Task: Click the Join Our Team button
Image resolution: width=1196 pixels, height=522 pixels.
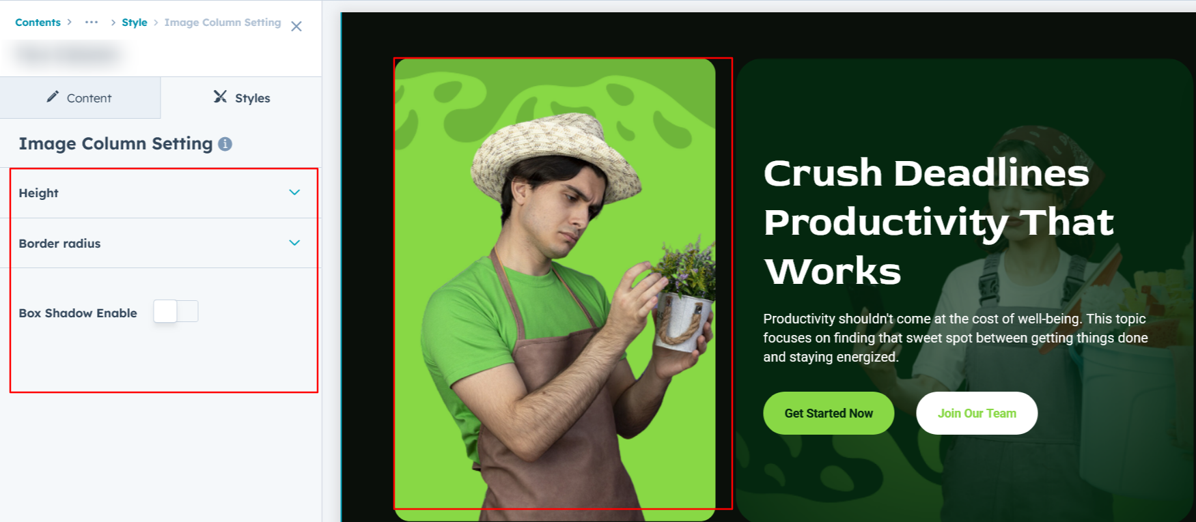Action: point(977,413)
